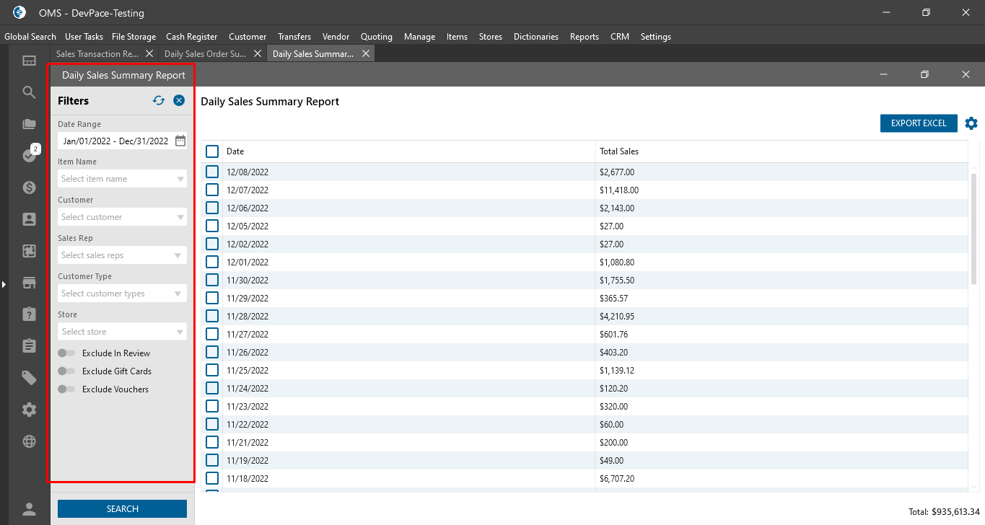Open user tasks icon with badge 2
Screen dimensions: 985x525
click(30, 155)
